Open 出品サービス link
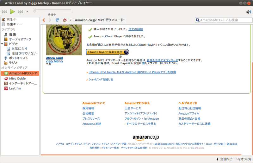The height and width of the screenshot is (163, 253). coord(133,108)
